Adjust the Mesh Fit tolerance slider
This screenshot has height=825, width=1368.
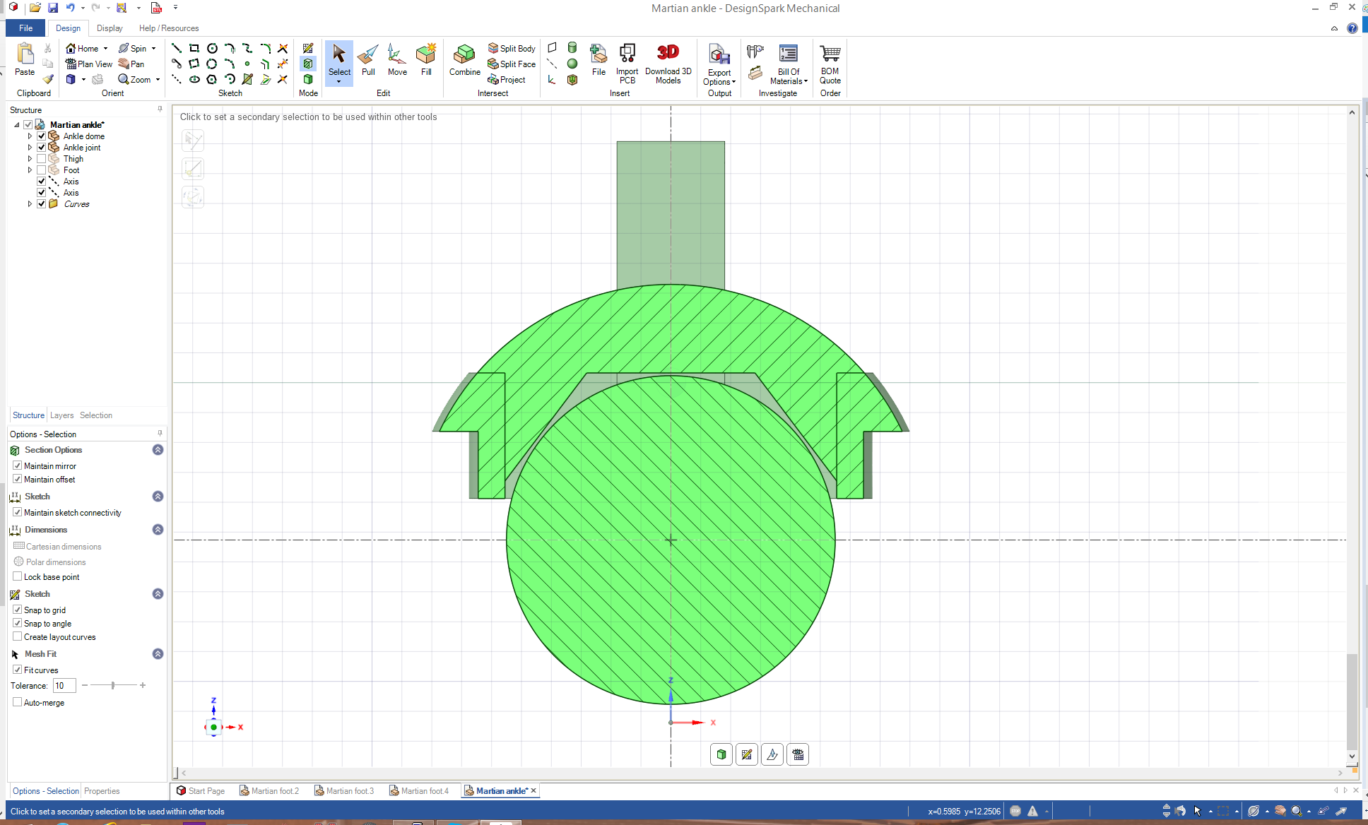pyautogui.click(x=113, y=685)
